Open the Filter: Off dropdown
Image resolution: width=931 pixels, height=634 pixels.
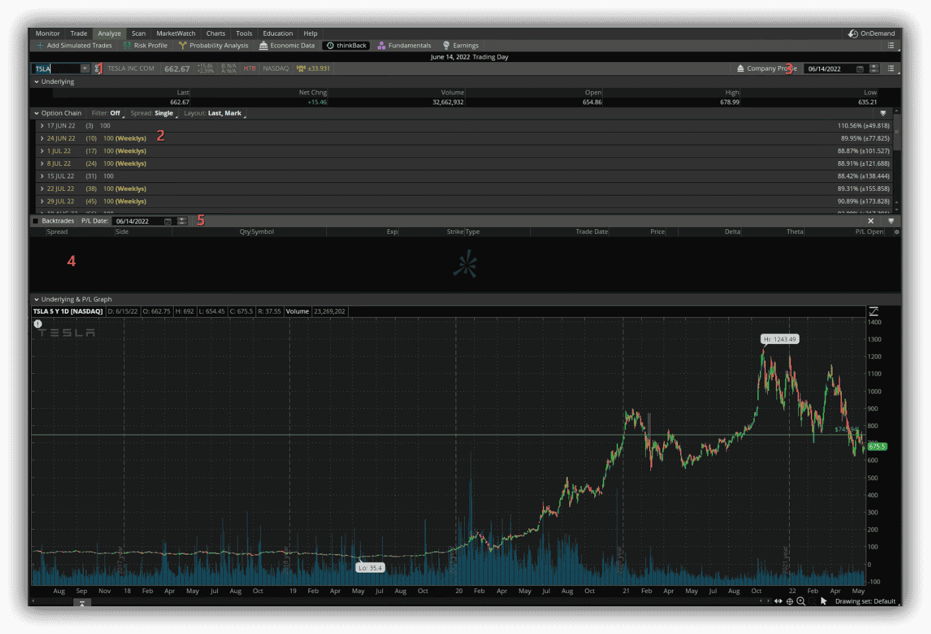coord(107,114)
